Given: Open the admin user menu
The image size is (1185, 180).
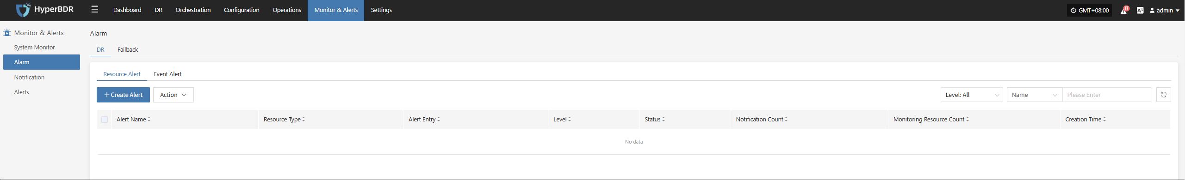Looking at the screenshot, I should [x=1165, y=10].
